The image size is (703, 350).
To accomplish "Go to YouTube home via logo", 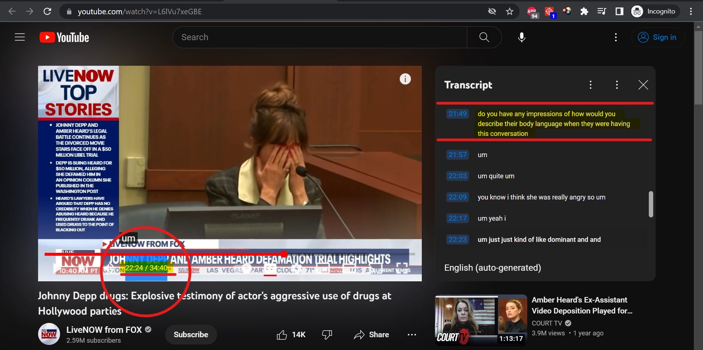I will tap(64, 37).
